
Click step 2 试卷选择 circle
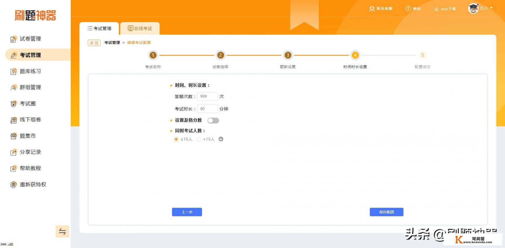tap(220, 55)
